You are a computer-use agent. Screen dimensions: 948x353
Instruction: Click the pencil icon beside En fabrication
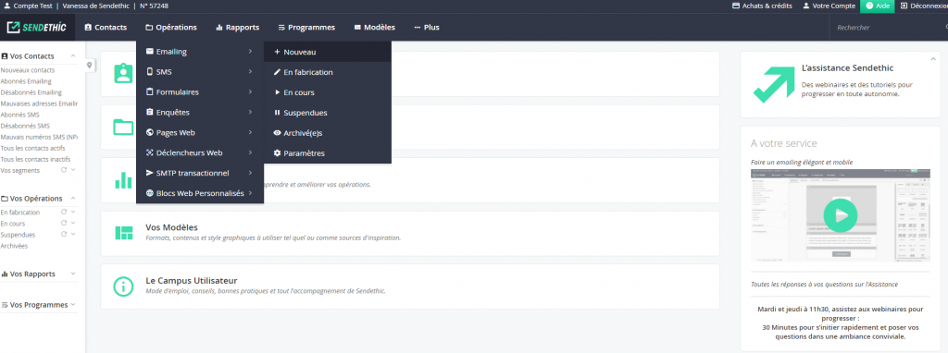pyautogui.click(x=277, y=72)
